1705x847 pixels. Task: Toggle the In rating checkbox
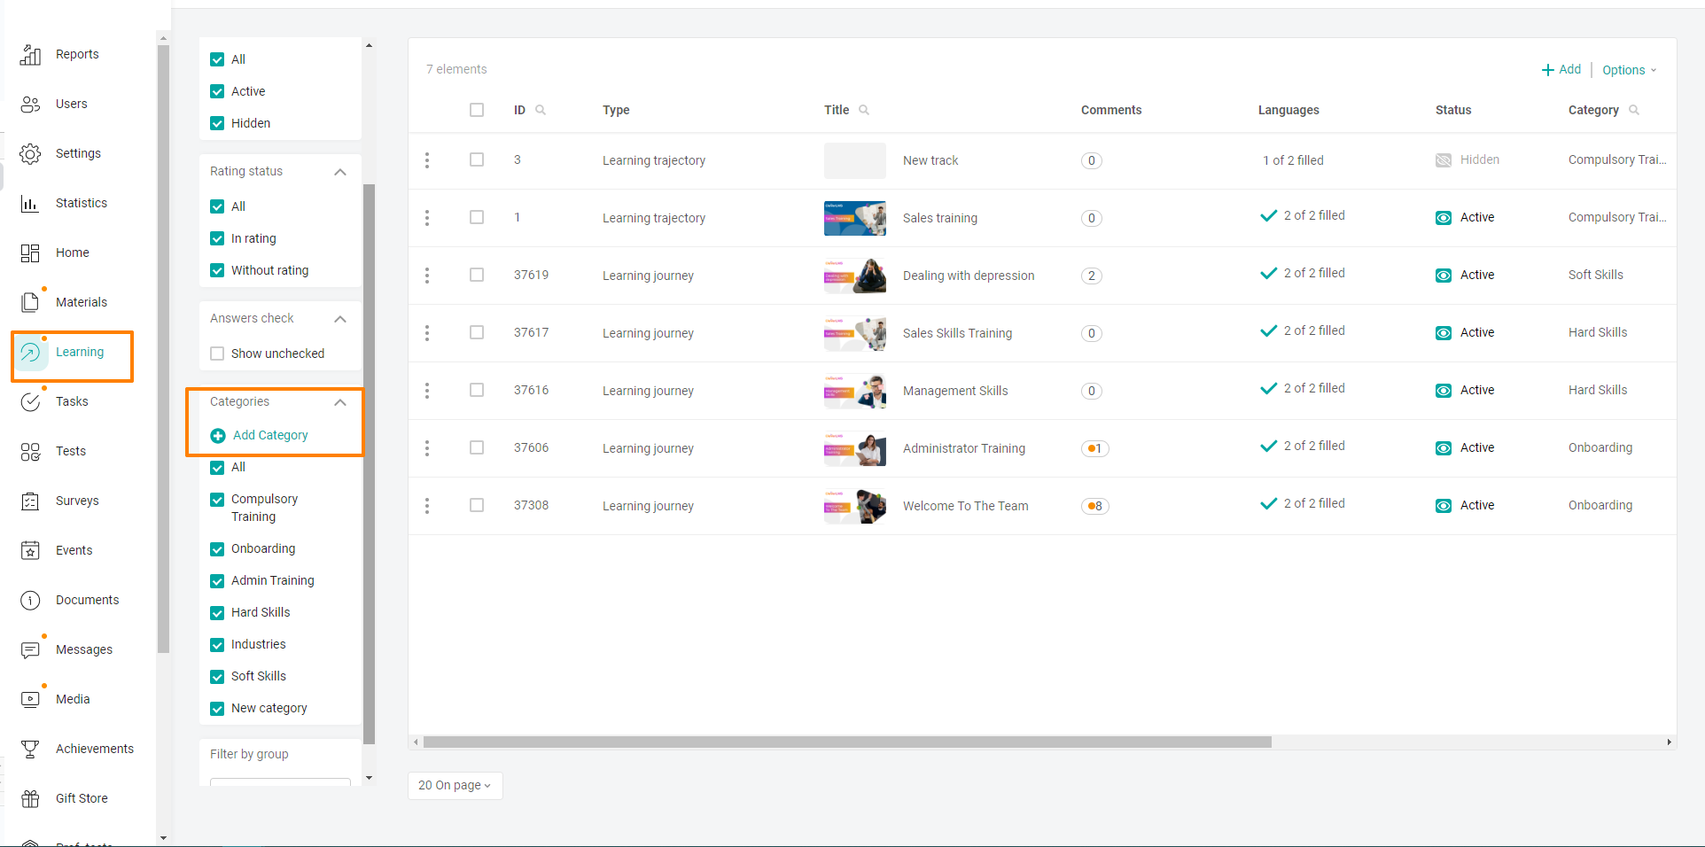click(217, 238)
